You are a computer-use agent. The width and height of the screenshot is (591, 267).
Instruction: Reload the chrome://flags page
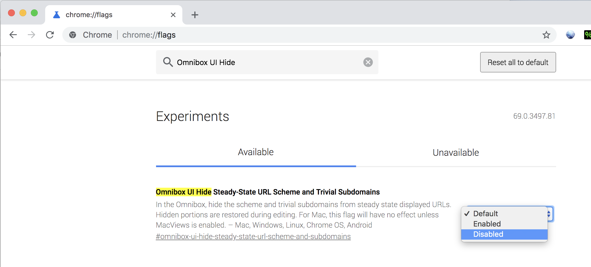(x=50, y=35)
